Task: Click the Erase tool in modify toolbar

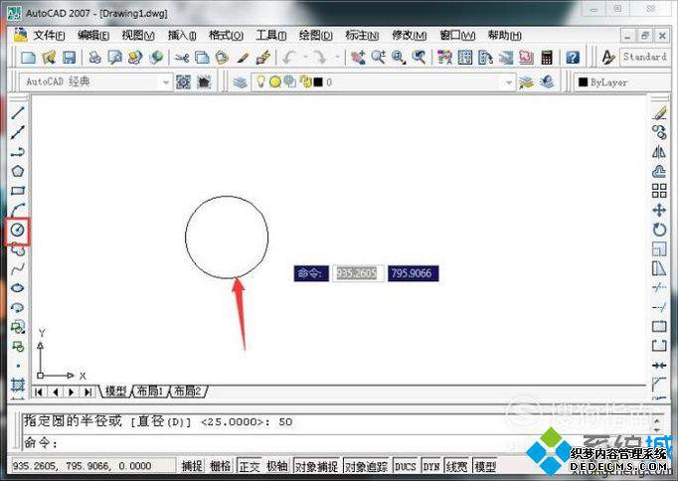Action: pyautogui.click(x=659, y=113)
